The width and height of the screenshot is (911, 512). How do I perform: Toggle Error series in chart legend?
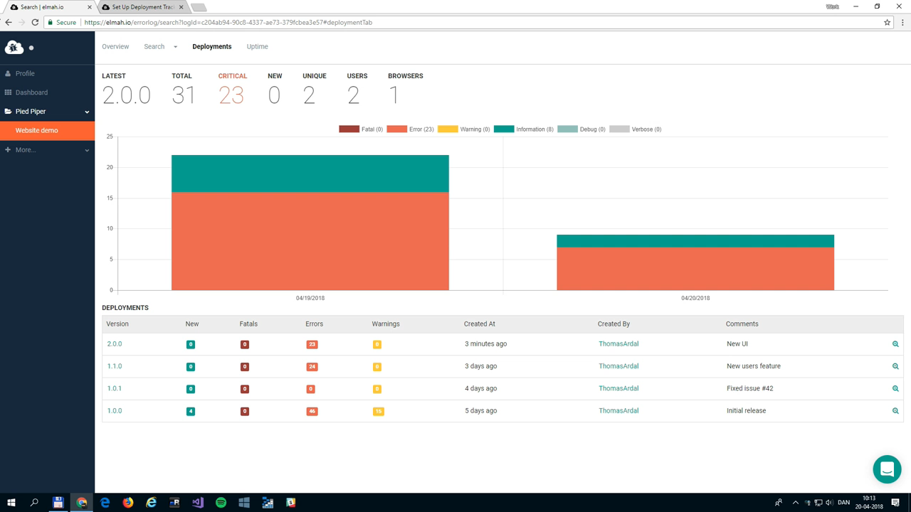[411, 129]
